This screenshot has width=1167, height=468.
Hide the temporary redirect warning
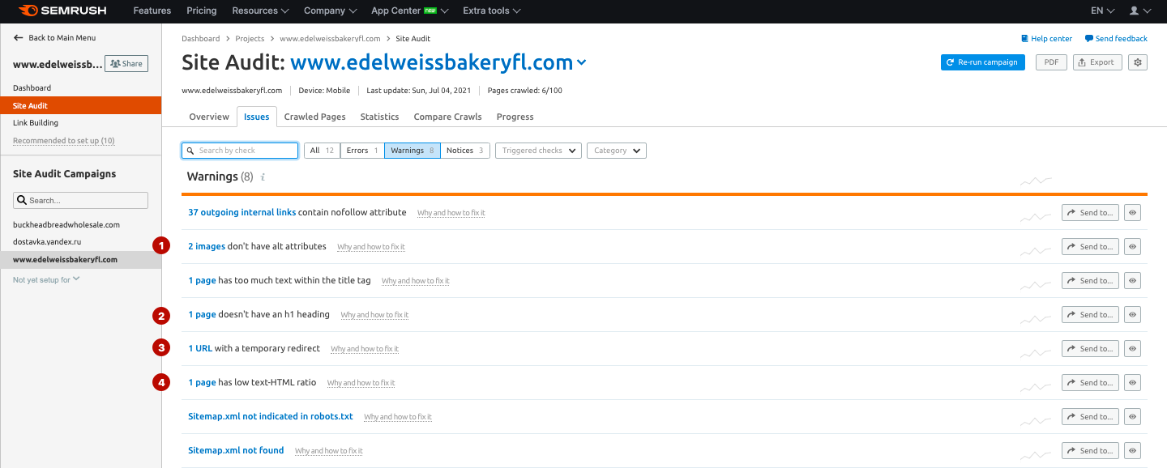(1133, 349)
